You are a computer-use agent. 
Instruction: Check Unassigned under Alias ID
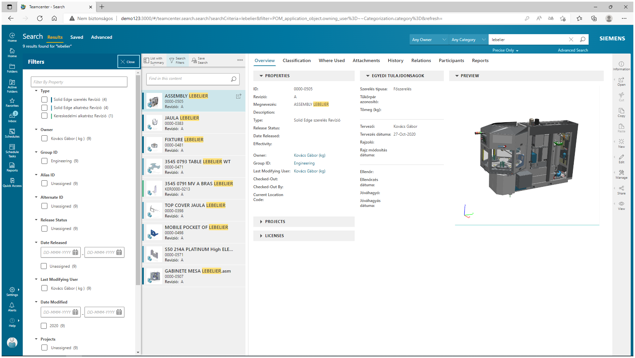pos(44,184)
